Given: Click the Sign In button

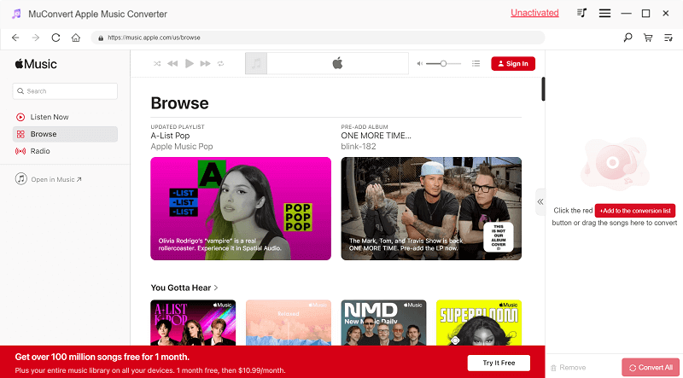Looking at the screenshot, I should (x=512, y=63).
